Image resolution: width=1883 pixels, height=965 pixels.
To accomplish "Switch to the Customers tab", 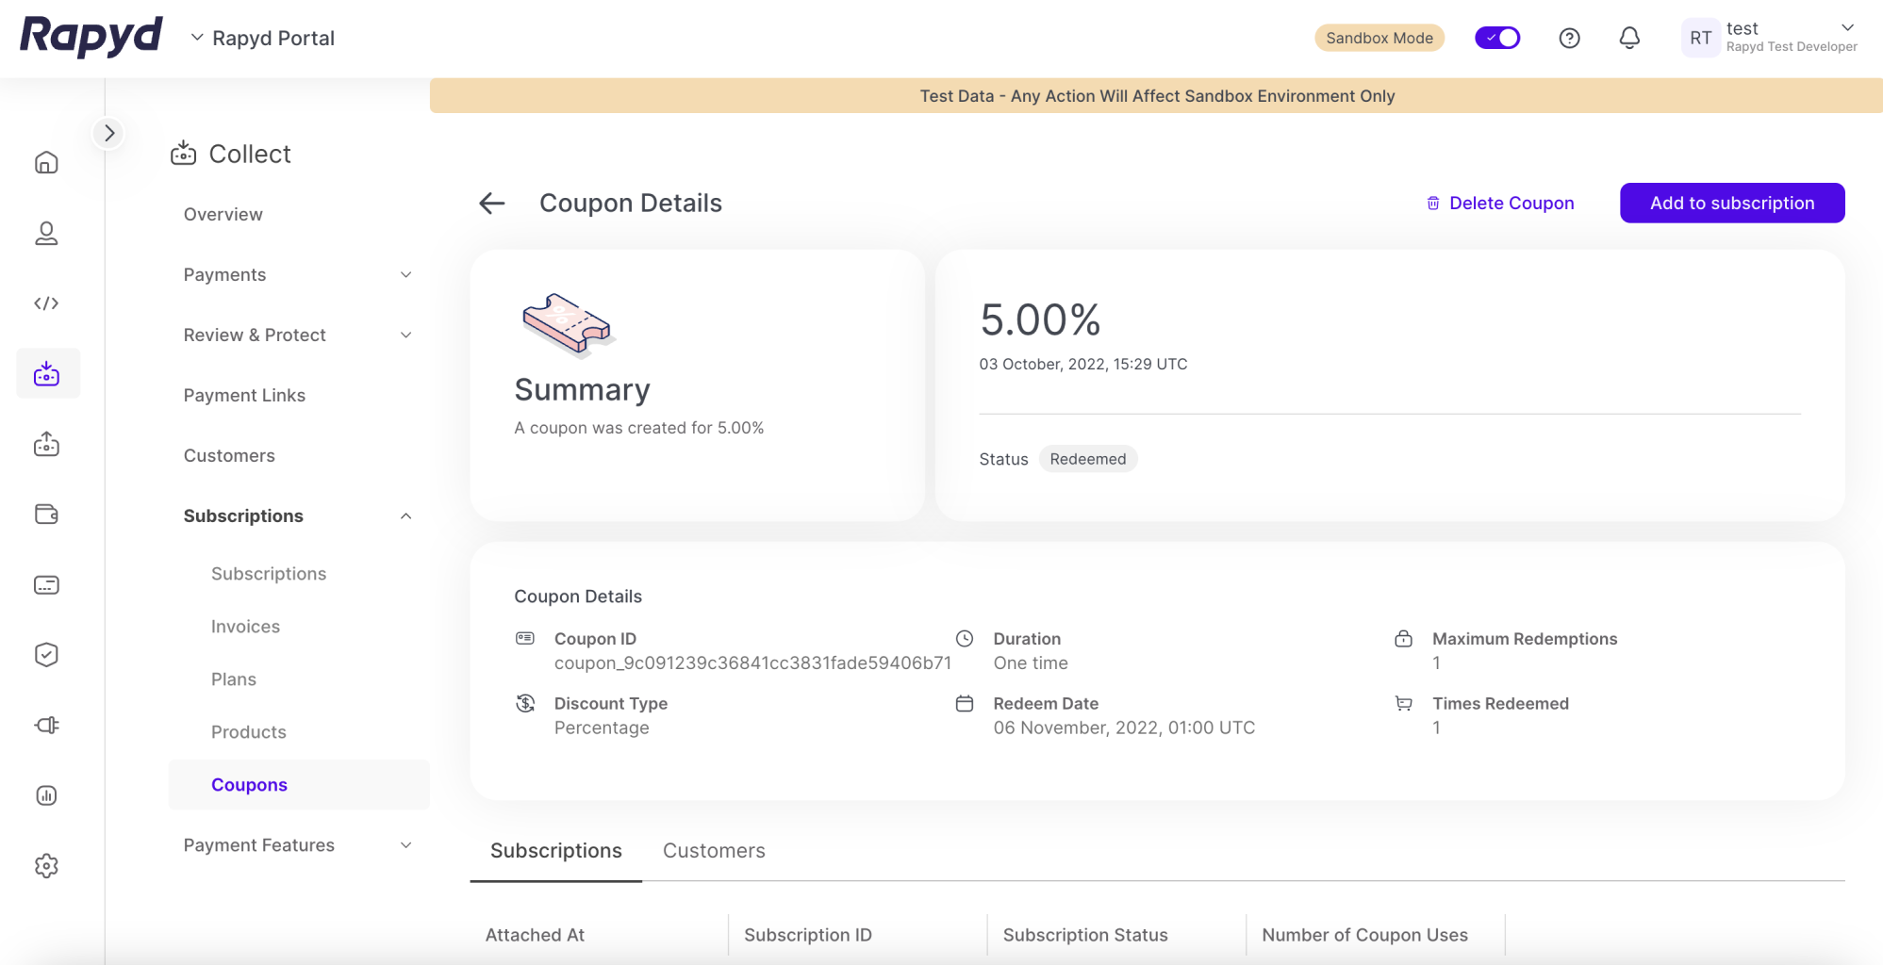I will [x=713, y=850].
